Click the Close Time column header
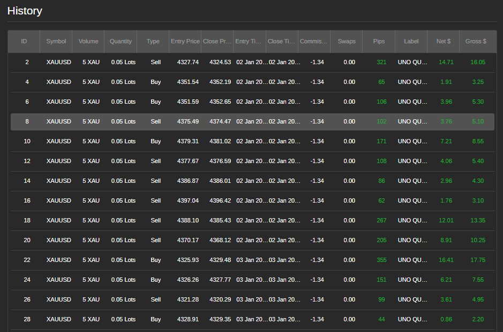 pos(282,41)
